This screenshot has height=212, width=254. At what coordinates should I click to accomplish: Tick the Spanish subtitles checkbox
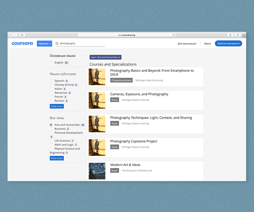tap(51, 81)
